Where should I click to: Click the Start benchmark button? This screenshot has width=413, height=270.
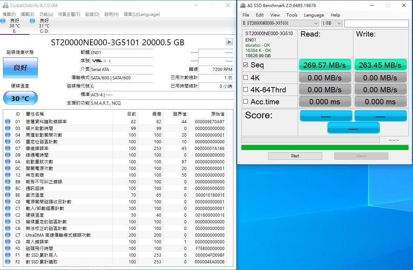(295, 156)
